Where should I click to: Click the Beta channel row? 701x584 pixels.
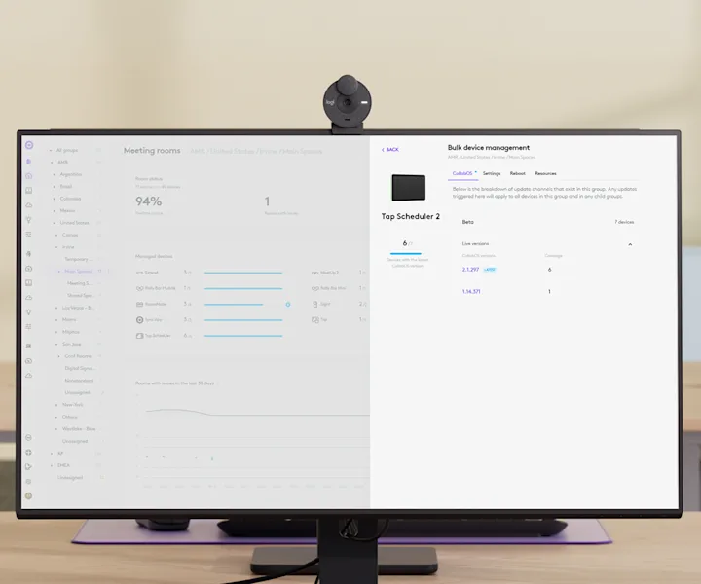pyautogui.click(x=547, y=222)
